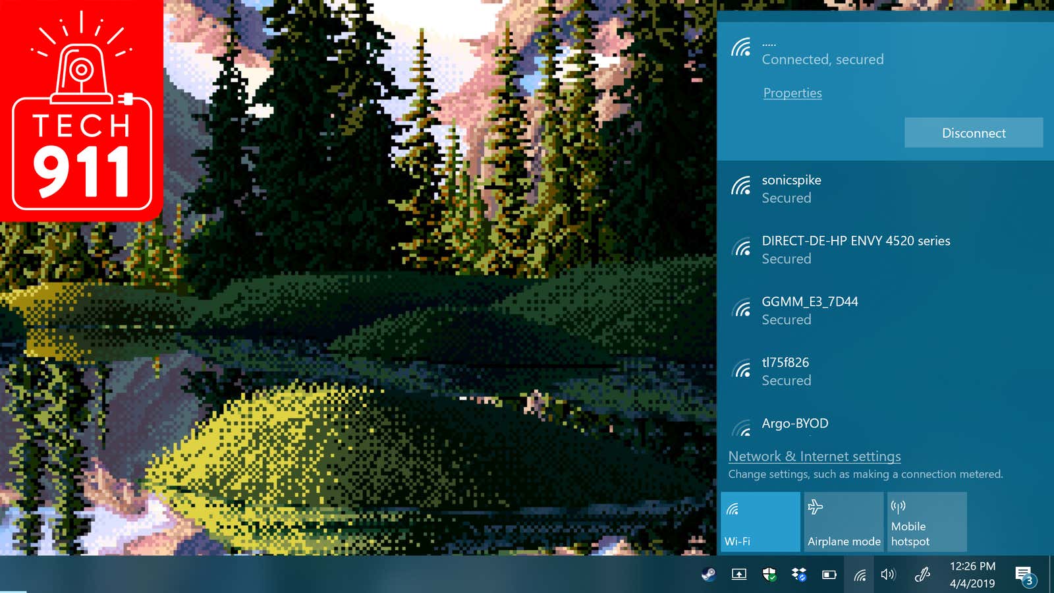Click the tl75f826 Wi-Fi signal icon
The width and height of the screenshot is (1054, 593).
coord(742,369)
